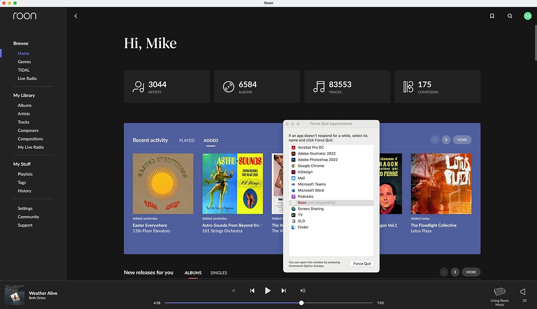
Task: Select Google Chrome in Force Quit list
Action: [331, 166]
